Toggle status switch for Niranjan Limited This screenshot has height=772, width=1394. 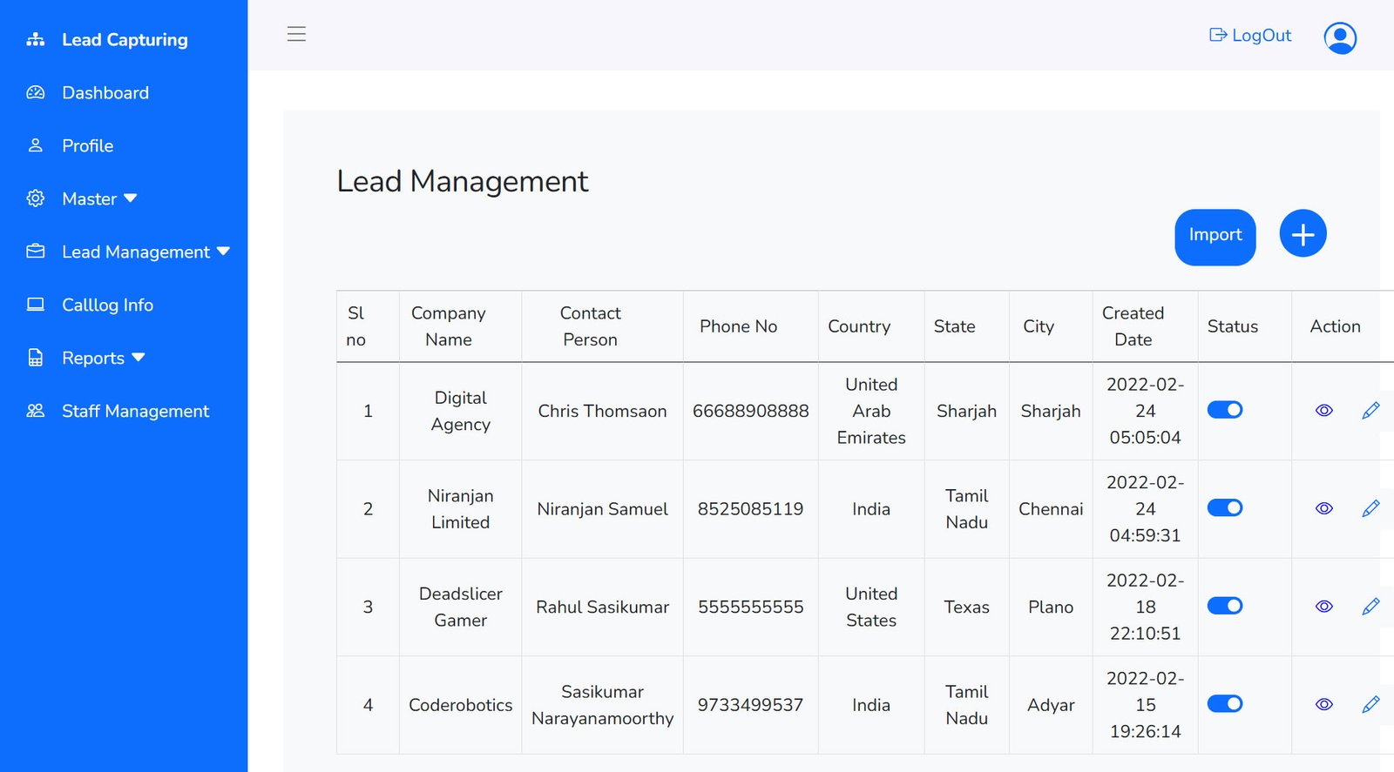coord(1224,507)
